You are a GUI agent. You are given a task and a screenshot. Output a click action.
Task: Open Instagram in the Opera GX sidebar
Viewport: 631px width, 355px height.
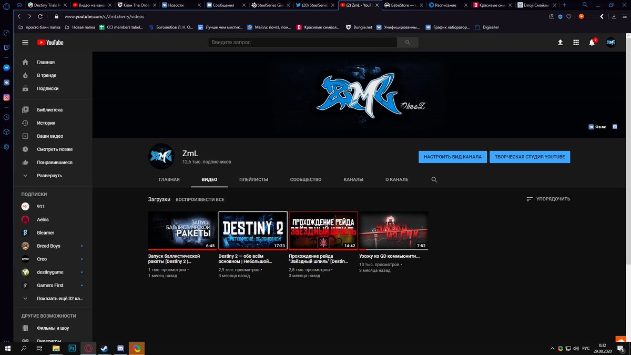pos(6,97)
